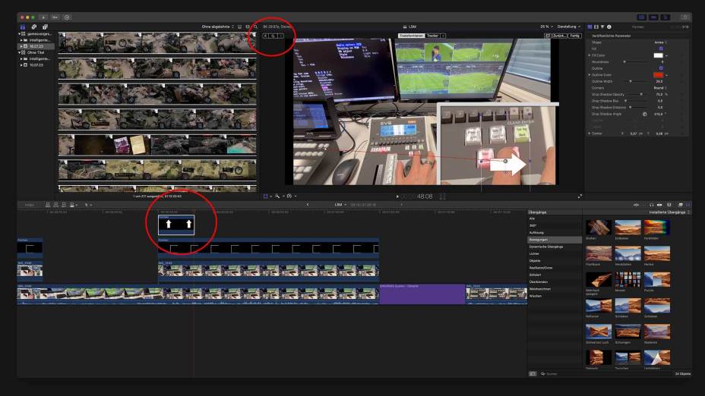This screenshot has height=396, width=705.
Task: Open the Info inspector icon
Action: point(609,27)
